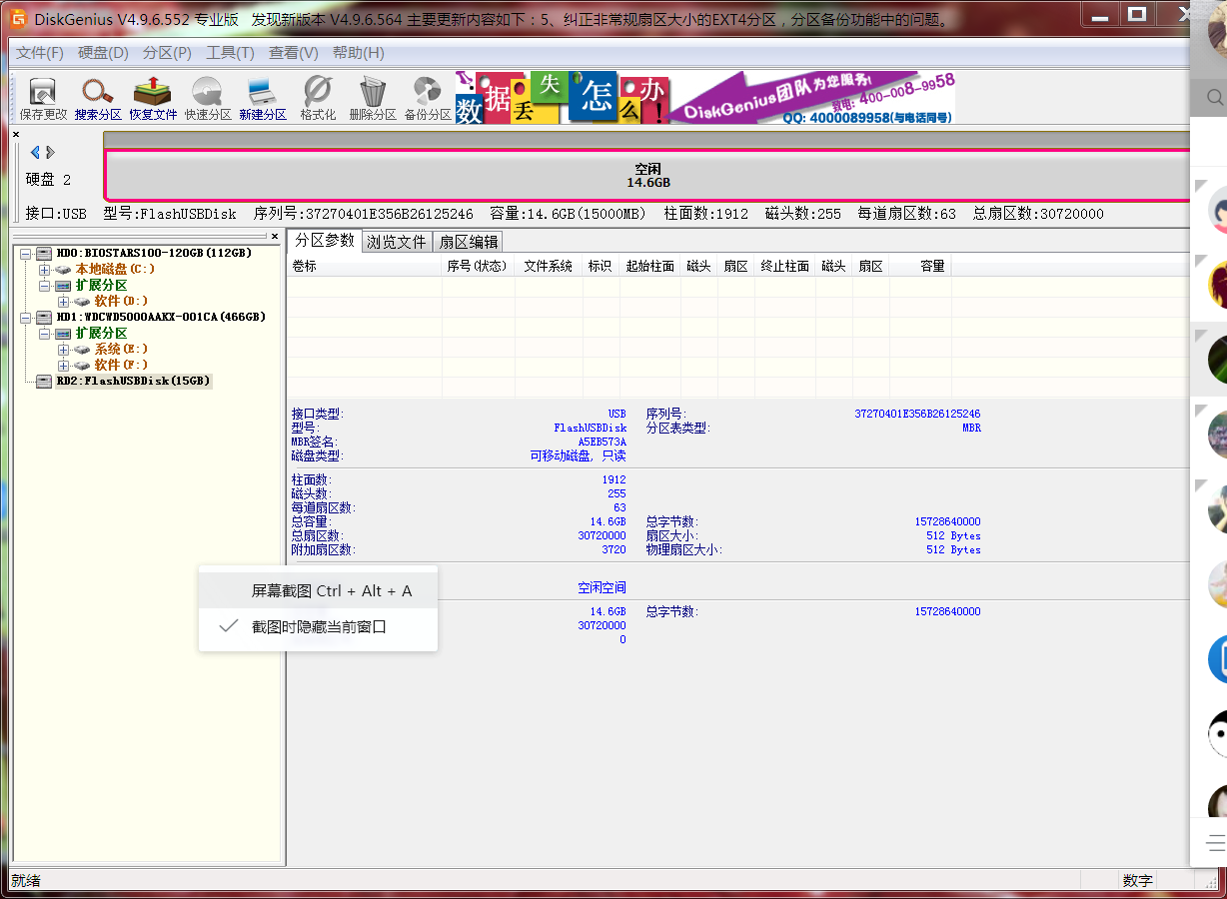Click 就绪 in the status bar
This screenshot has width=1227, height=899.
pyautogui.click(x=26, y=881)
